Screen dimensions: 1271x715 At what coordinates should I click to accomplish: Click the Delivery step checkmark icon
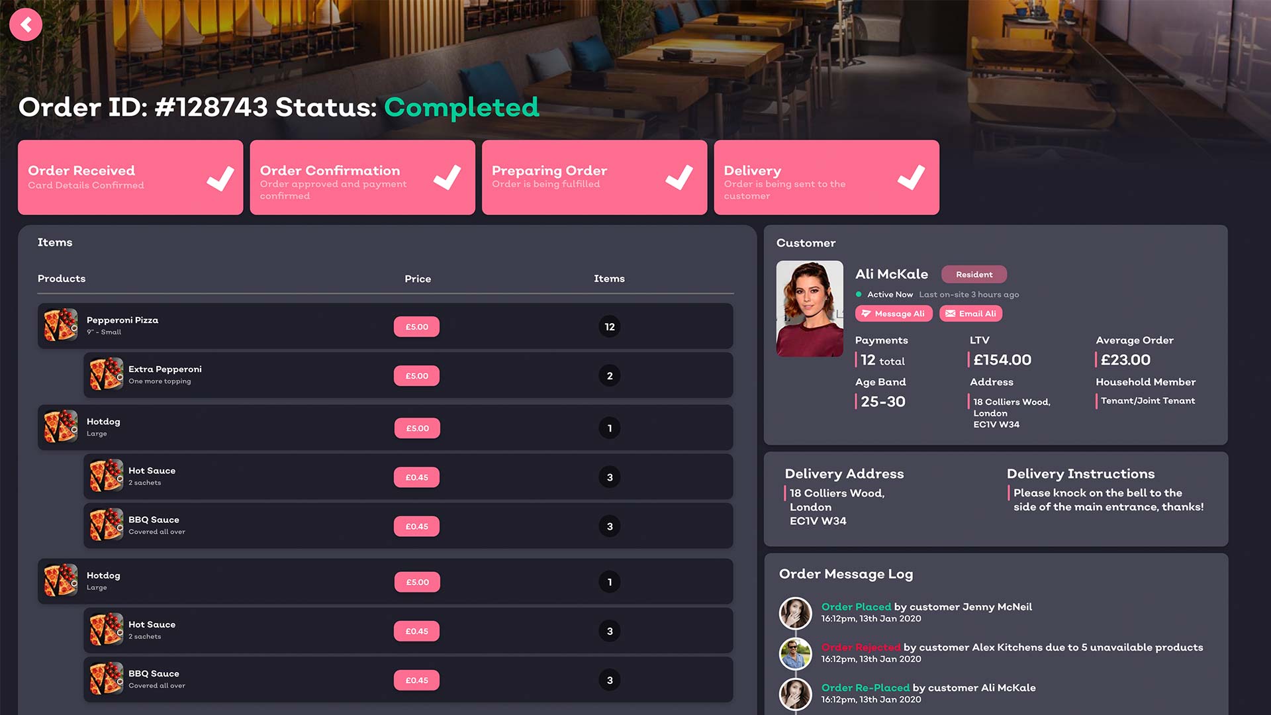[911, 177]
